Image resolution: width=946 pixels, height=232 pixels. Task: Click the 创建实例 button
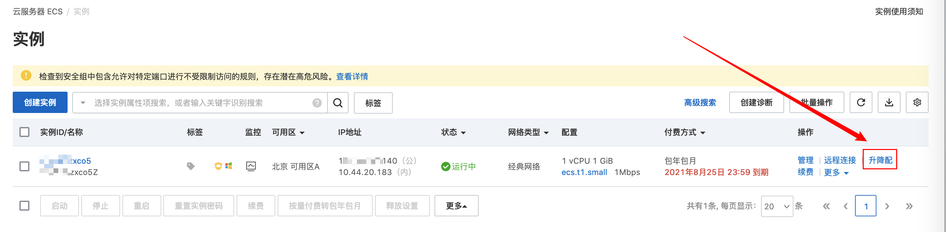click(40, 102)
